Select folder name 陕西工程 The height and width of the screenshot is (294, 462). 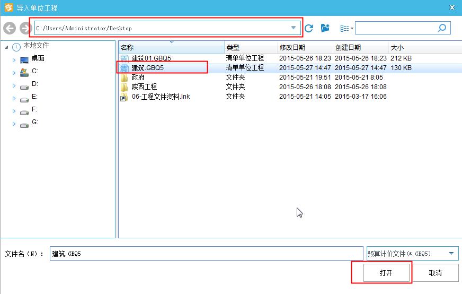[144, 87]
